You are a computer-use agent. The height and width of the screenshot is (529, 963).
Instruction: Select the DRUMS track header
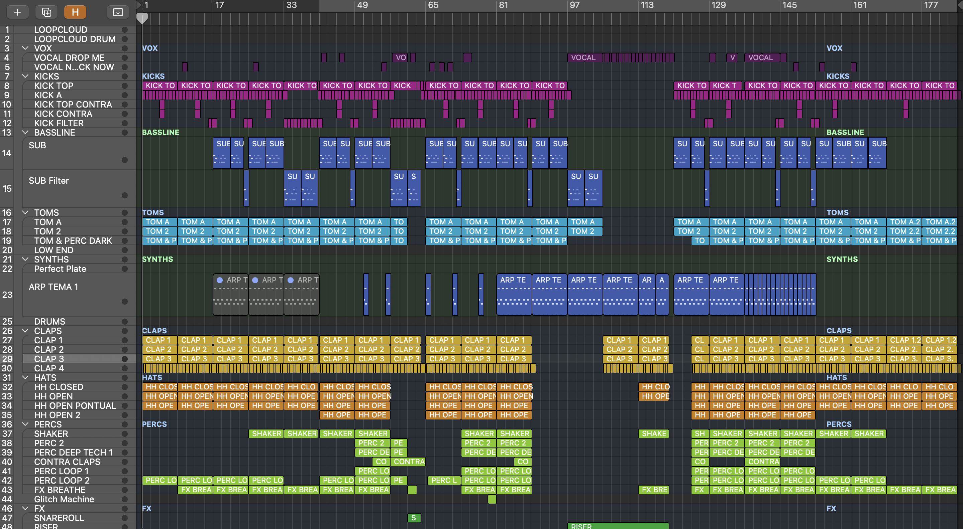49,321
